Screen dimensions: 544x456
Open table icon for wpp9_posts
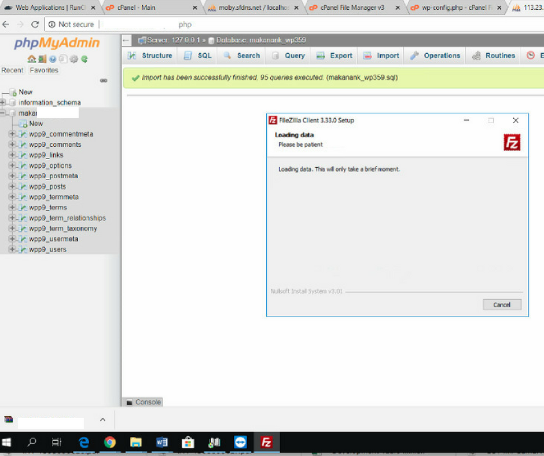[x=23, y=186]
